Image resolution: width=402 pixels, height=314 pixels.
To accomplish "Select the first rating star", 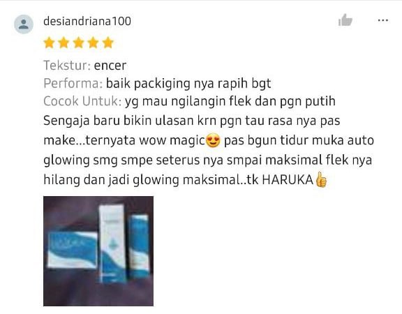I will pyautogui.click(x=49, y=43).
